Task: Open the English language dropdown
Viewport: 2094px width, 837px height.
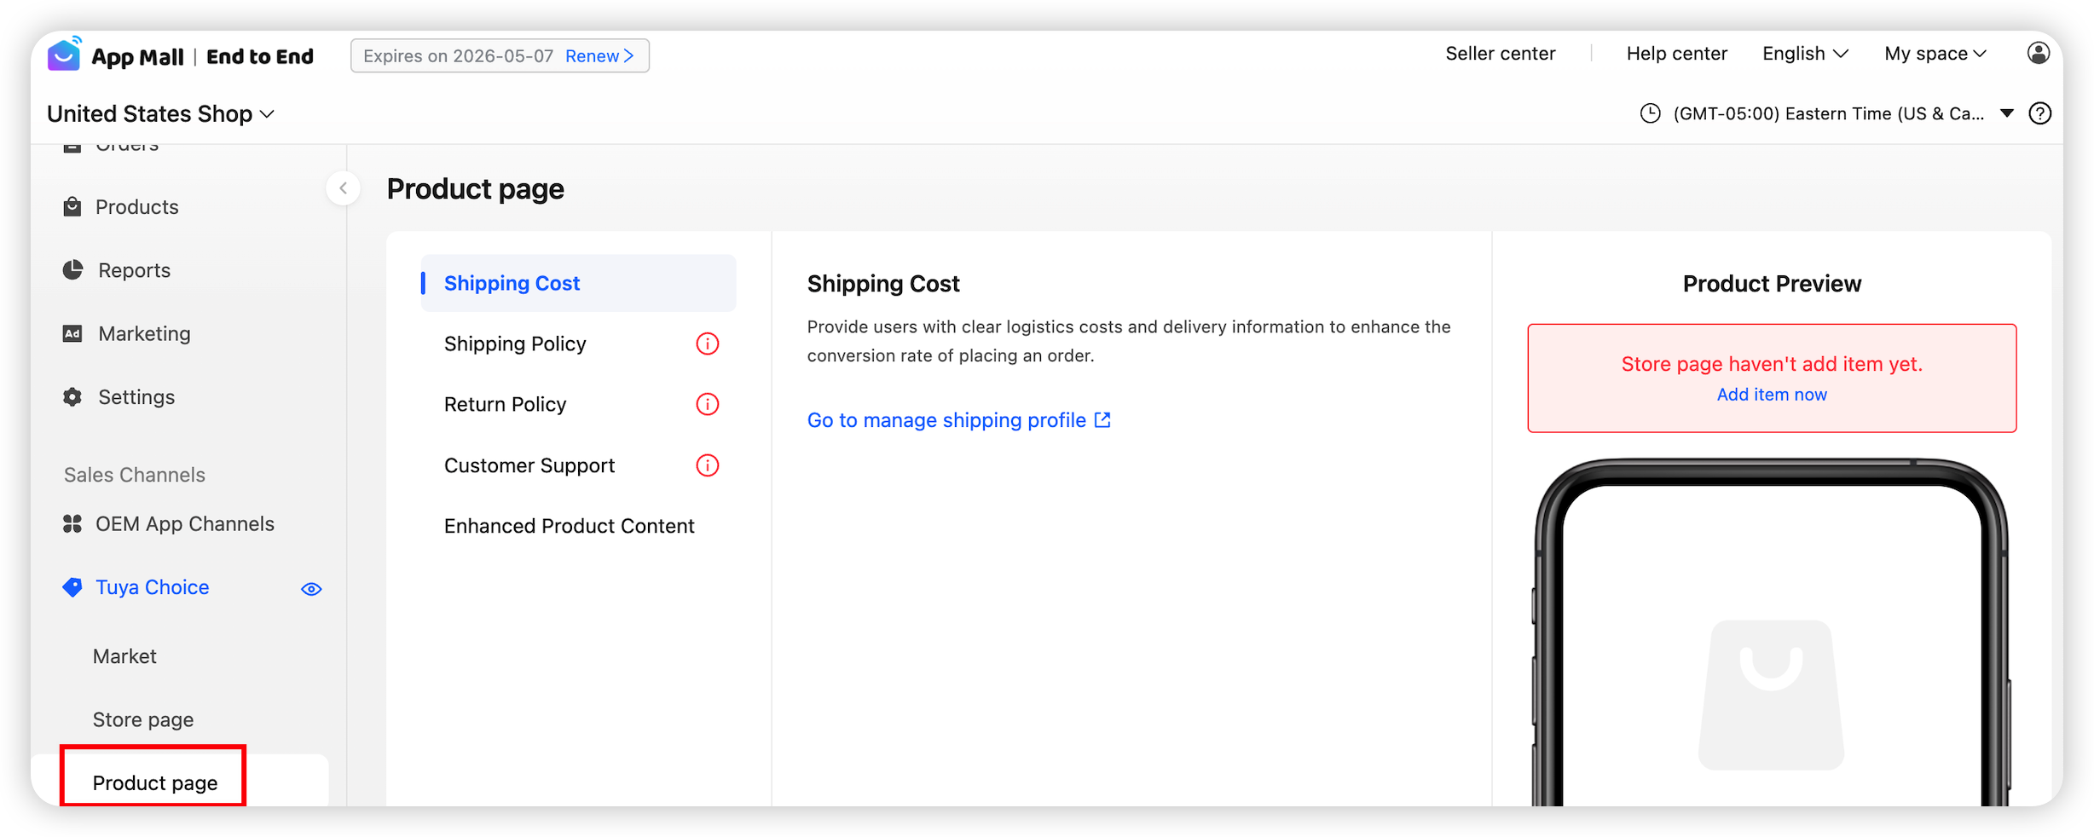Action: click(x=1805, y=54)
